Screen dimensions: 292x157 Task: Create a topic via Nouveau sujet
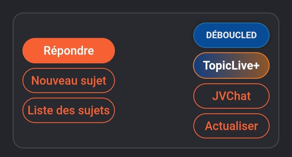point(69,81)
